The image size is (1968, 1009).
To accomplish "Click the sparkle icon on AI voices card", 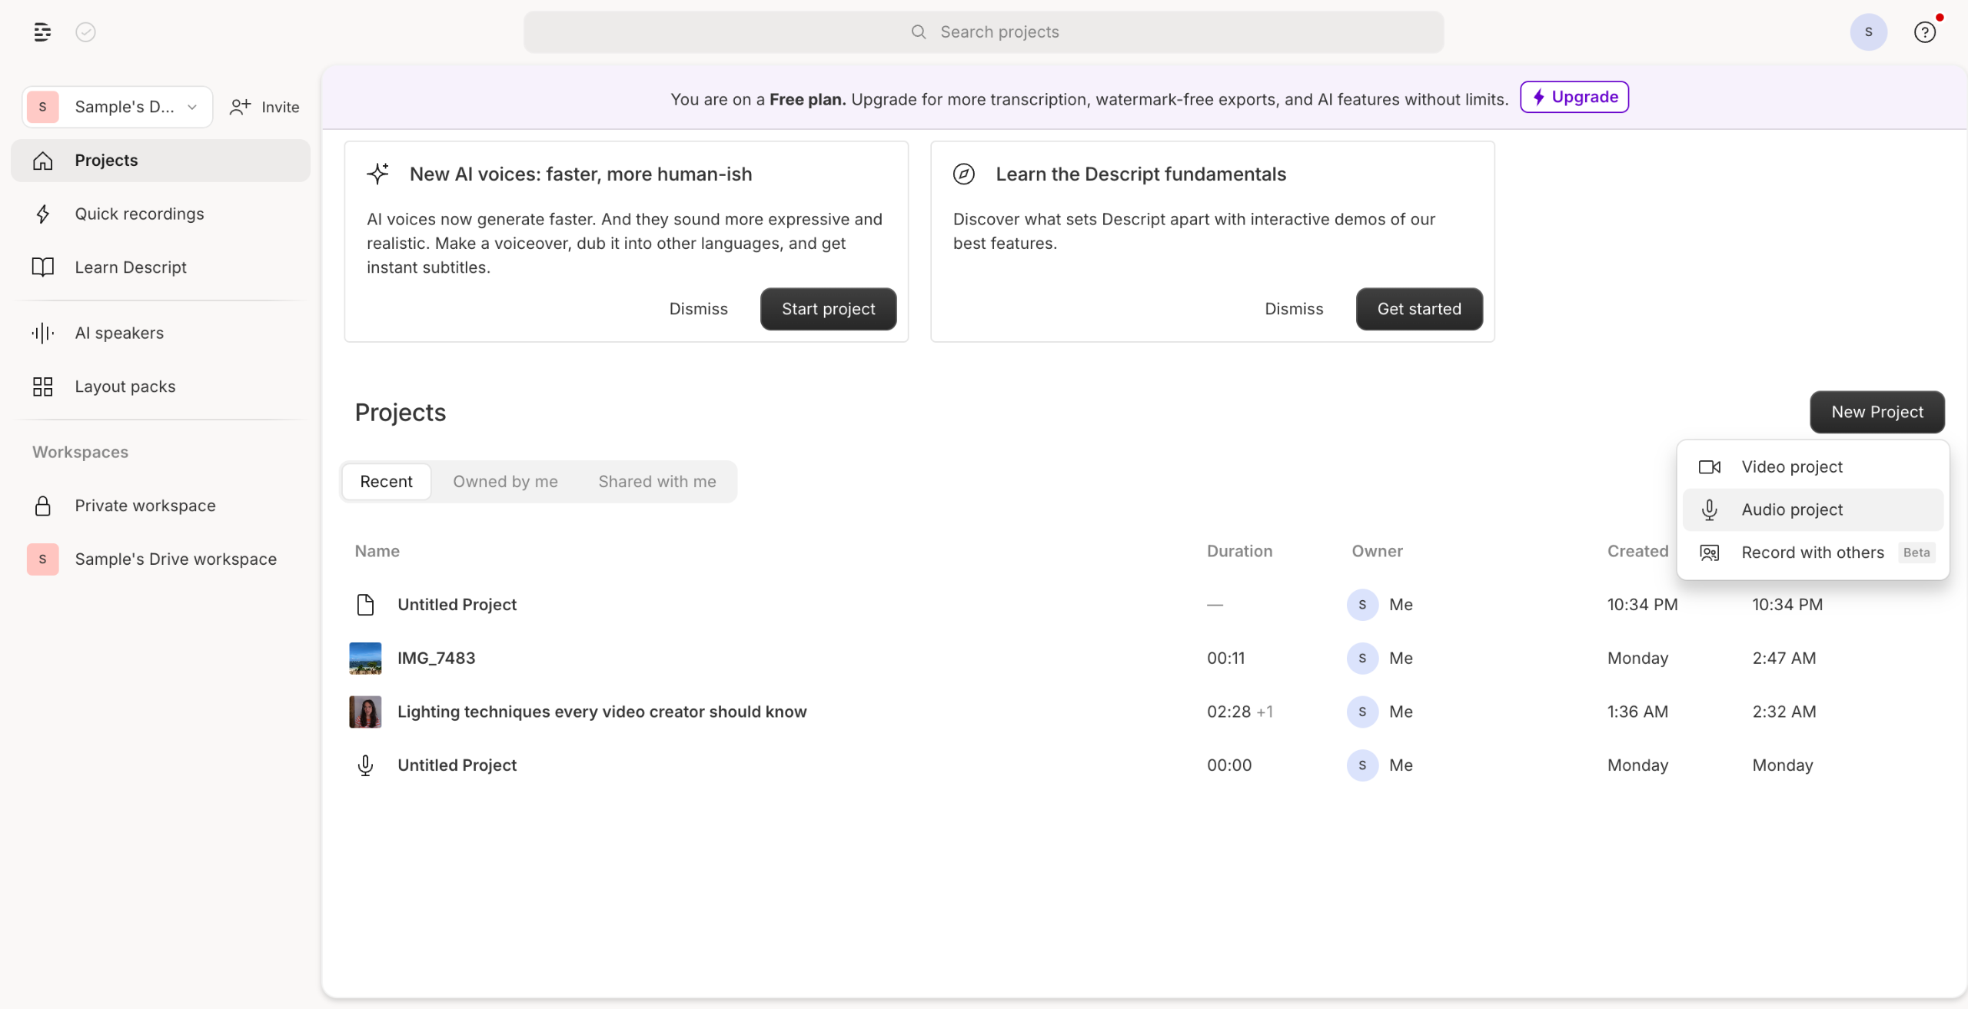I will pyautogui.click(x=377, y=174).
